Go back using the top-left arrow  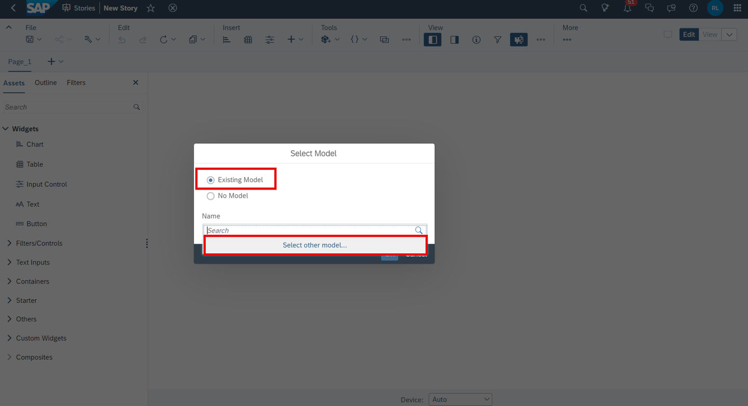(14, 8)
